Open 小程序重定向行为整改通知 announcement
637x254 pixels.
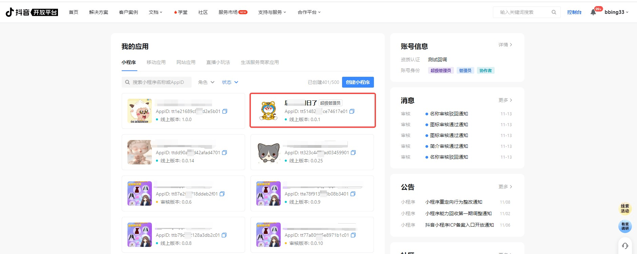(x=454, y=202)
